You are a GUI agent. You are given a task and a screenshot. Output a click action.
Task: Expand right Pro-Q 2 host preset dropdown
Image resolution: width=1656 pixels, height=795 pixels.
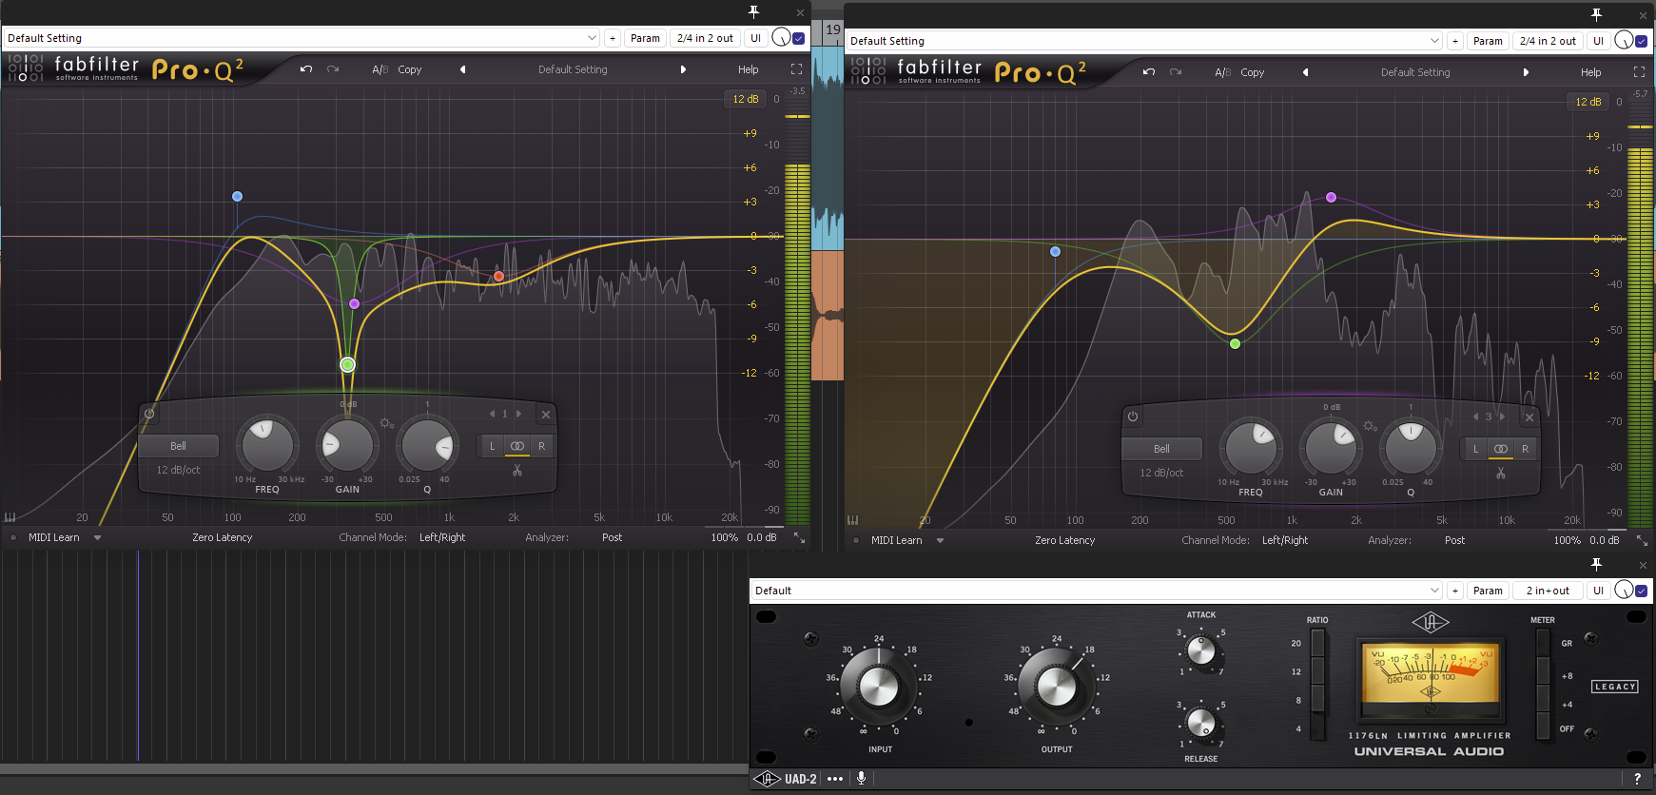[x=1434, y=41]
